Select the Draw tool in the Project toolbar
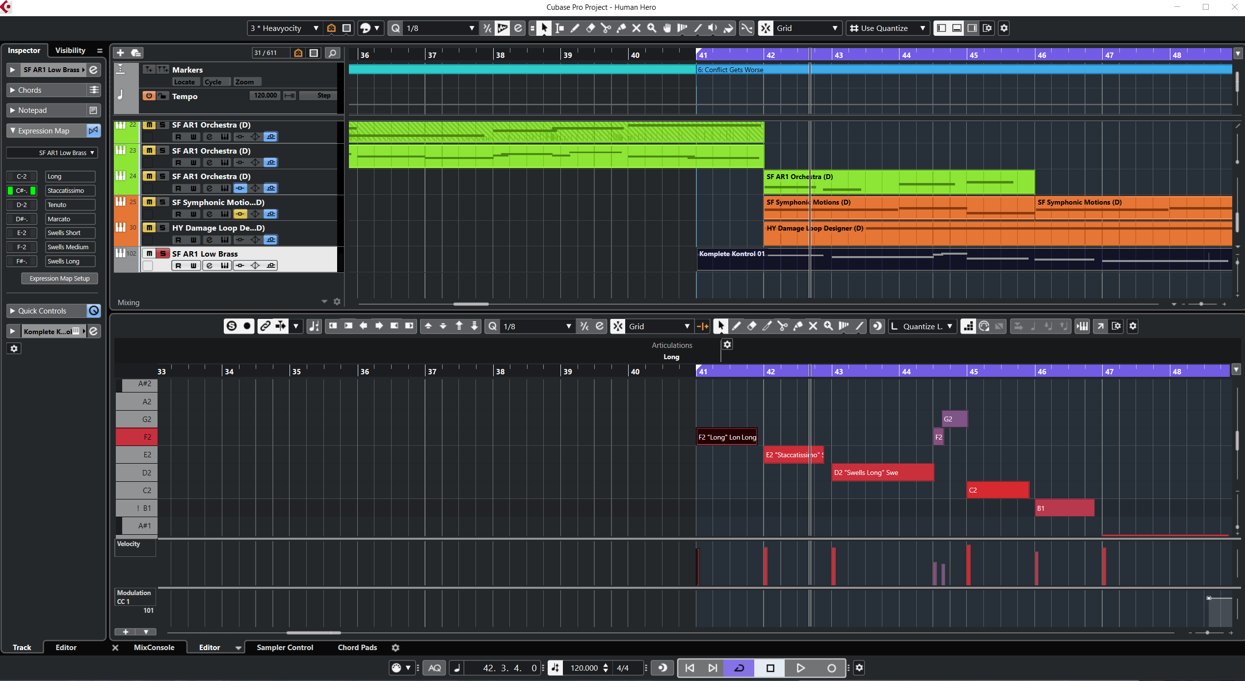 point(575,28)
